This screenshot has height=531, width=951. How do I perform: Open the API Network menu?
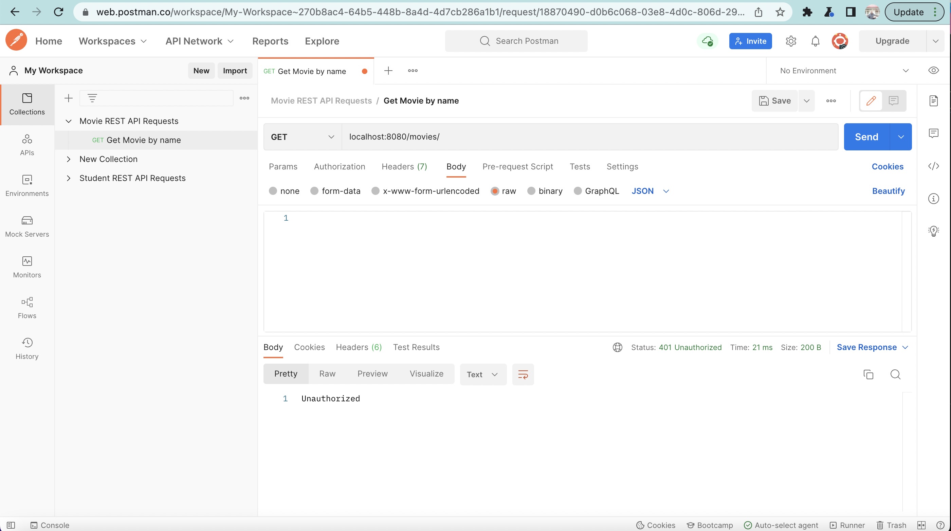tap(200, 41)
